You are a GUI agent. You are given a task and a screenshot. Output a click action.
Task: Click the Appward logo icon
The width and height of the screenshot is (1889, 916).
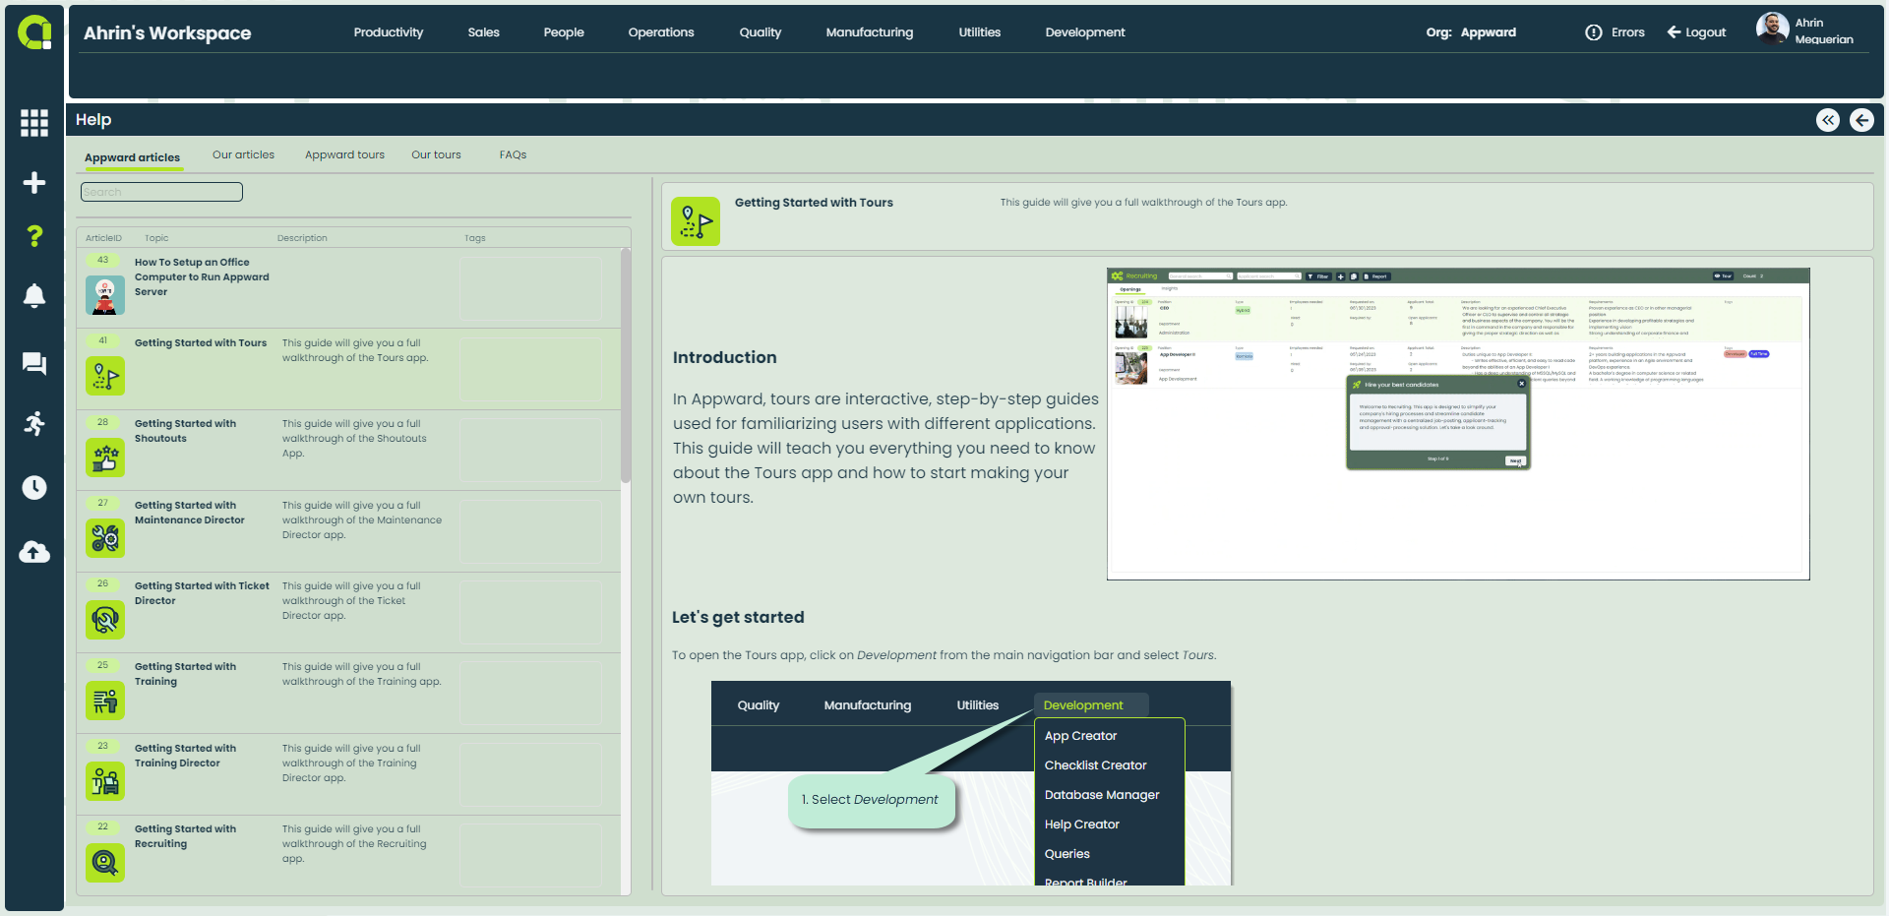(34, 32)
